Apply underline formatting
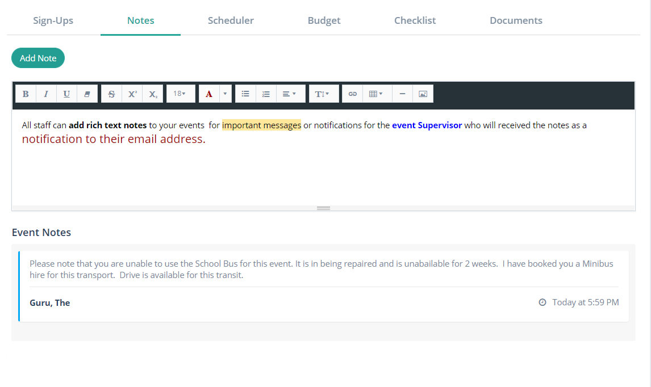651x387 pixels. 66,94
